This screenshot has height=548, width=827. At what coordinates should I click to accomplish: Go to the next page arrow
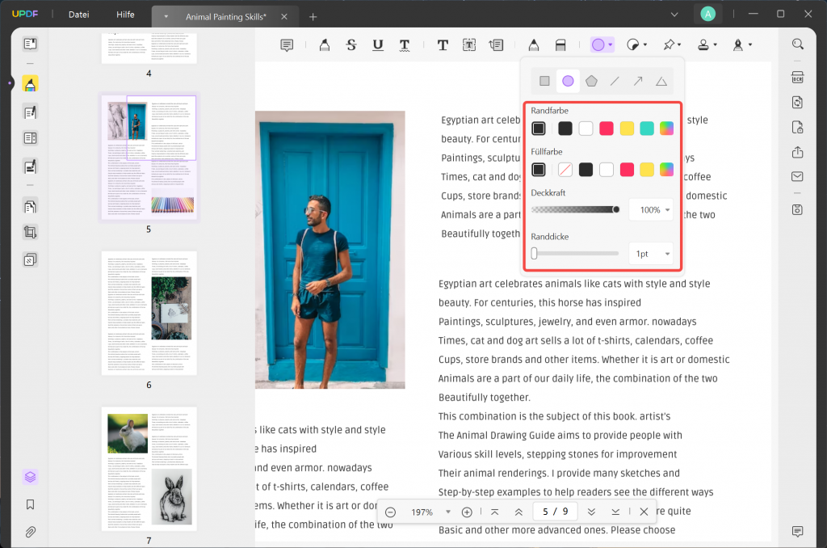coord(591,512)
